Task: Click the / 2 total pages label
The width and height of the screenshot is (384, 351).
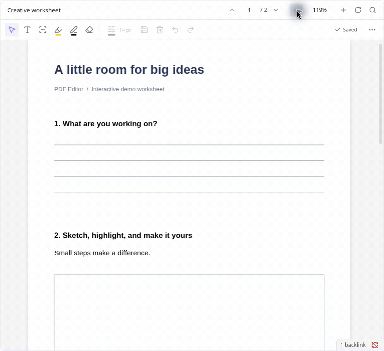Action: point(264,10)
